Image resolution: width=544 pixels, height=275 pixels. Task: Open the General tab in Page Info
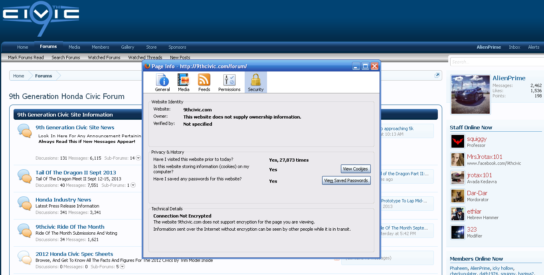click(x=162, y=83)
